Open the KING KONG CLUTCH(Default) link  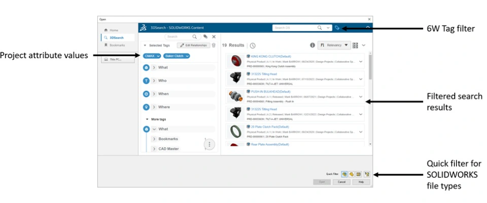(x=270, y=56)
